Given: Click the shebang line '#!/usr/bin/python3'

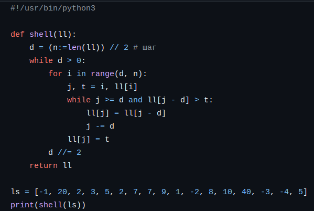Looking at the screenshot, I should [53, 8].
